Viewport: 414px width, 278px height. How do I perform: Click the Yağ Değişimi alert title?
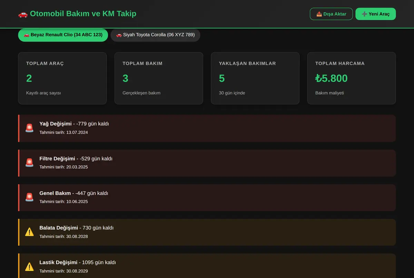pos(56,124)
